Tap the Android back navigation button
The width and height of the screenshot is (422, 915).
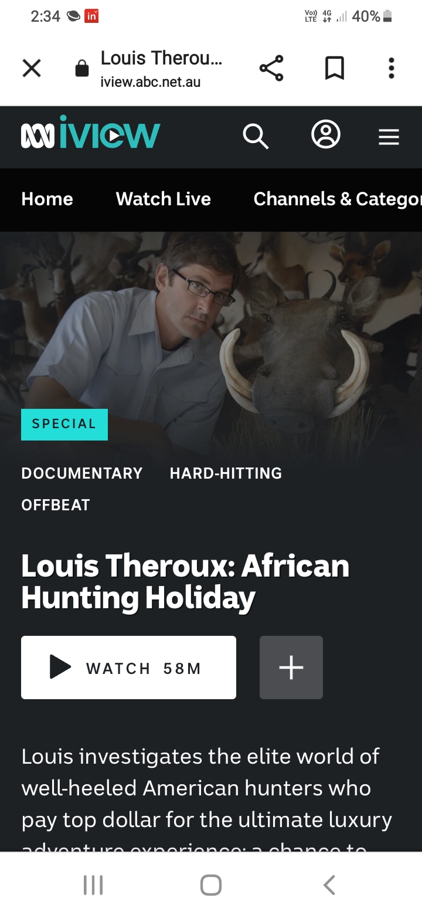click(x=329, y=884)
